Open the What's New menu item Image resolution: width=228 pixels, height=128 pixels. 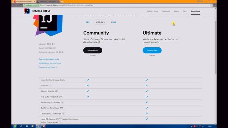point(152,11)
